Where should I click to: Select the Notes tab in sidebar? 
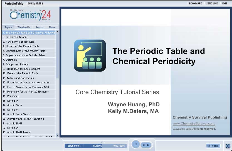coord(52,27)
